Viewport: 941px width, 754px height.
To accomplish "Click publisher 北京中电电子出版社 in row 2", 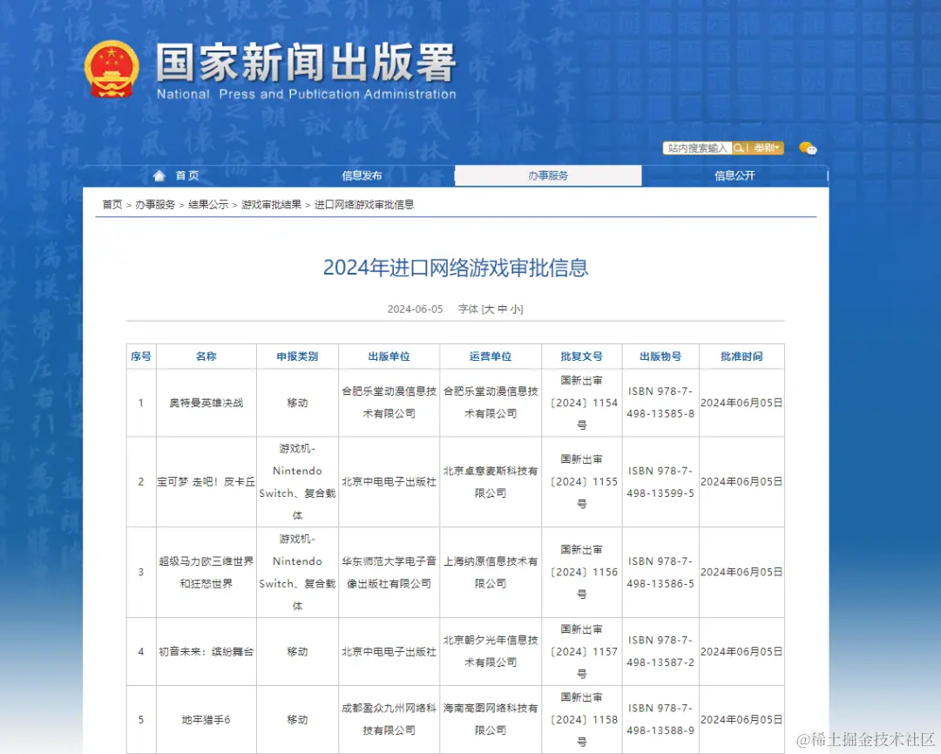I will [389, 481].
